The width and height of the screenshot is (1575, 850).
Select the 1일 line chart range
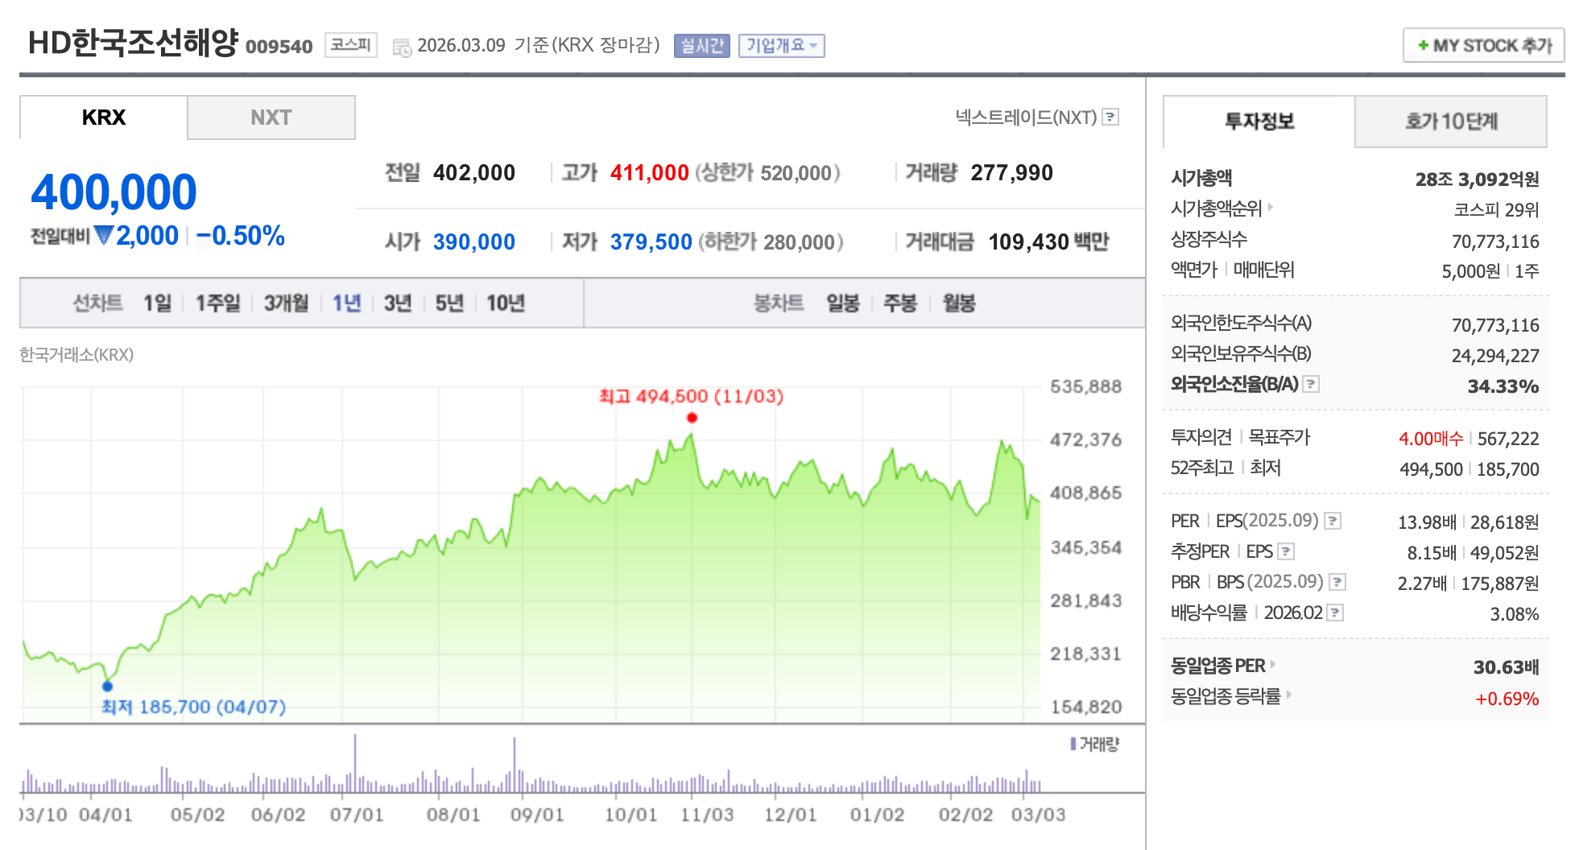[158, 303]
